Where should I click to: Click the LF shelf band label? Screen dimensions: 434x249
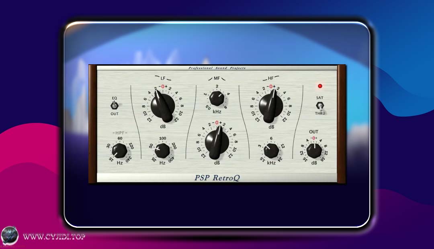click(163, 78)
